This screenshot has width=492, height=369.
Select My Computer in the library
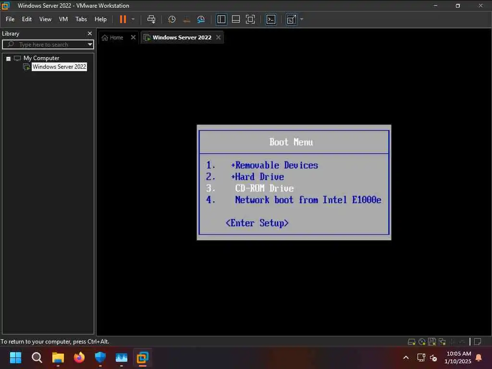coord(41,58)
